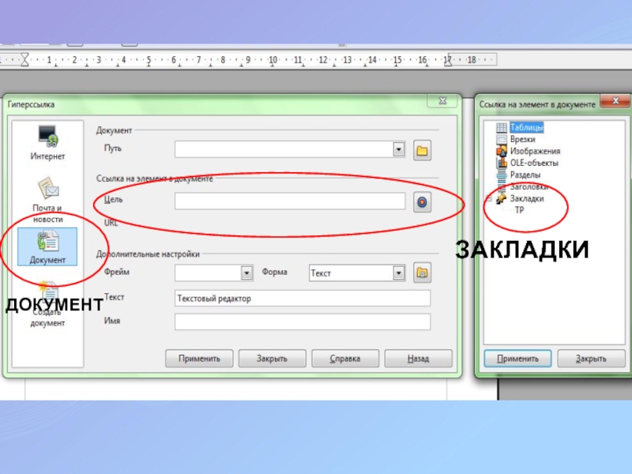Click the Назад button

pyautogui.click(x=418, y=359)
